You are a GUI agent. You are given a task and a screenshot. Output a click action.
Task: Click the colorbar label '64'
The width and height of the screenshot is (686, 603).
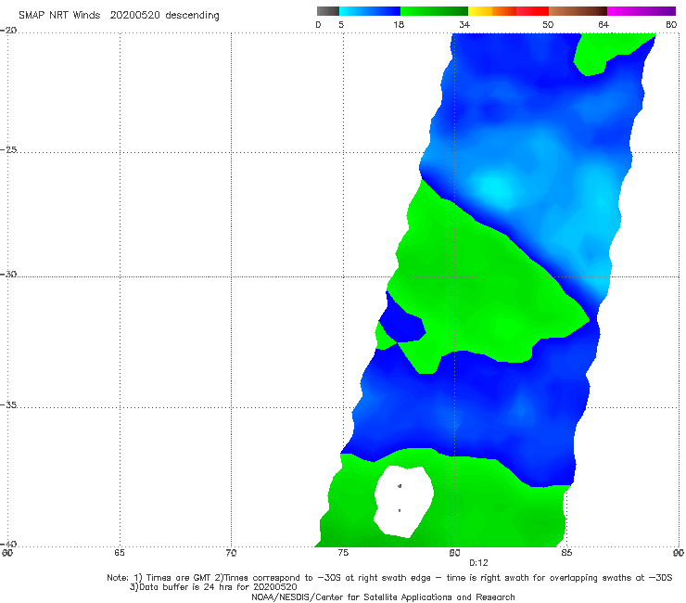[x=603, y=24]
